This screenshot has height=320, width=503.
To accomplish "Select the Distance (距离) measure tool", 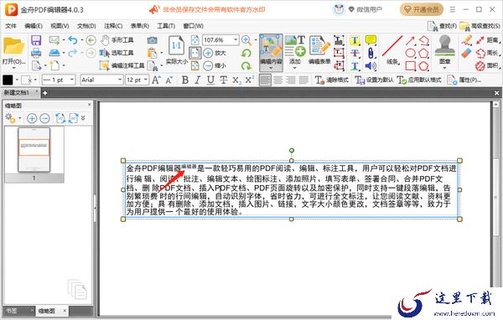I will (488, 40).
